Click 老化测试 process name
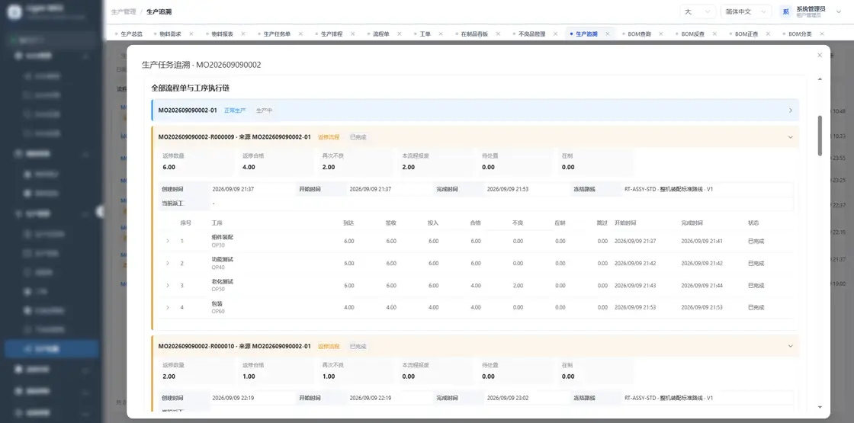 click(x=222, y=281)
